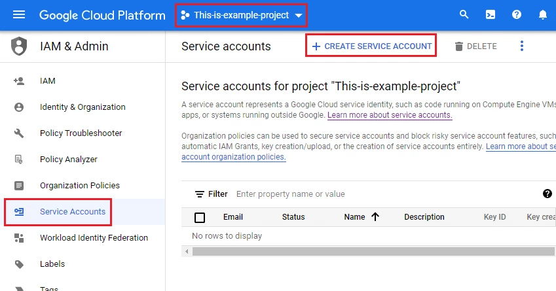Click the more options vertical dots
The height and width of the screenshot is (291, 556).
(x=522, y=46)
